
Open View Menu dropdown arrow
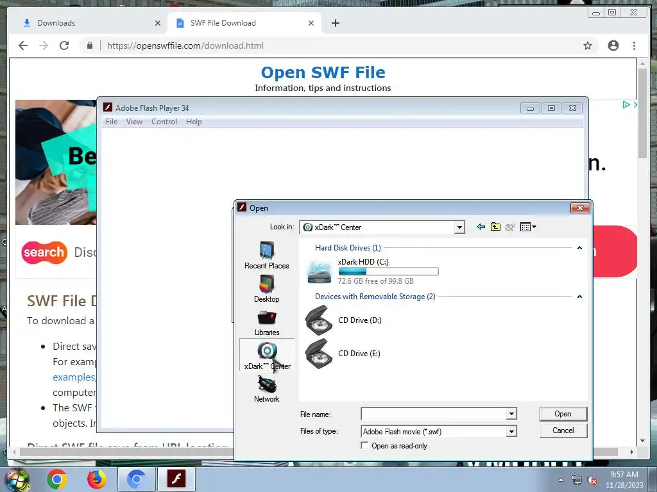click(534, 227)
